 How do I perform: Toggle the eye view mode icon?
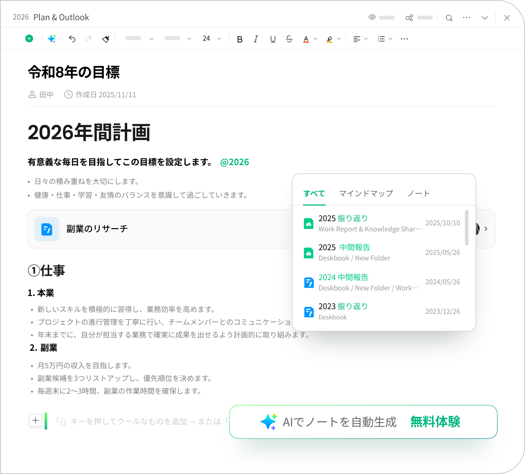point(372,17)
